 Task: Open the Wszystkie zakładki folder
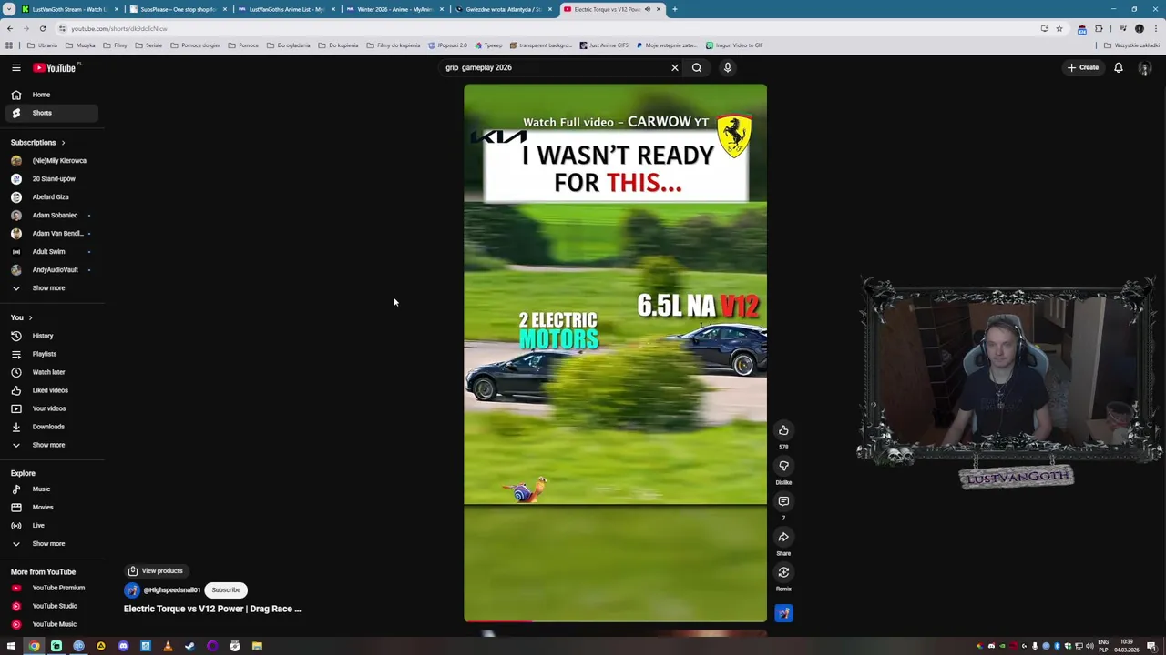1131,45
